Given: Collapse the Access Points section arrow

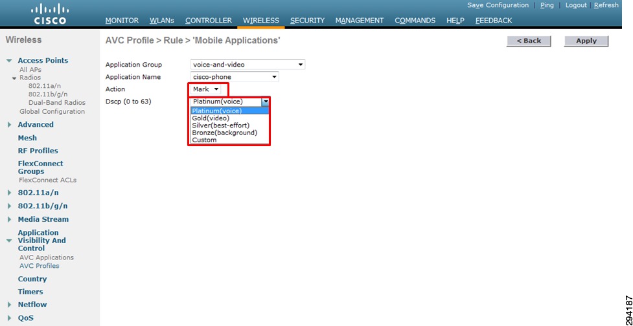Looking at the screenshot, I should [x=9, y=61].
